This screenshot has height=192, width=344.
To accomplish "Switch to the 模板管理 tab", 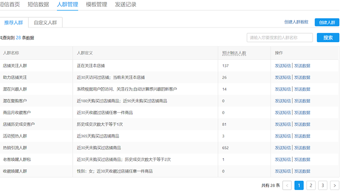I will [x=96, y=4].
